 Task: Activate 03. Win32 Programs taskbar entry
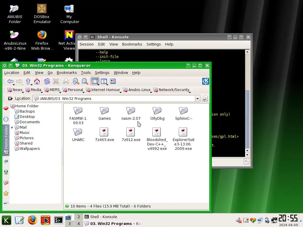(113, 224)
